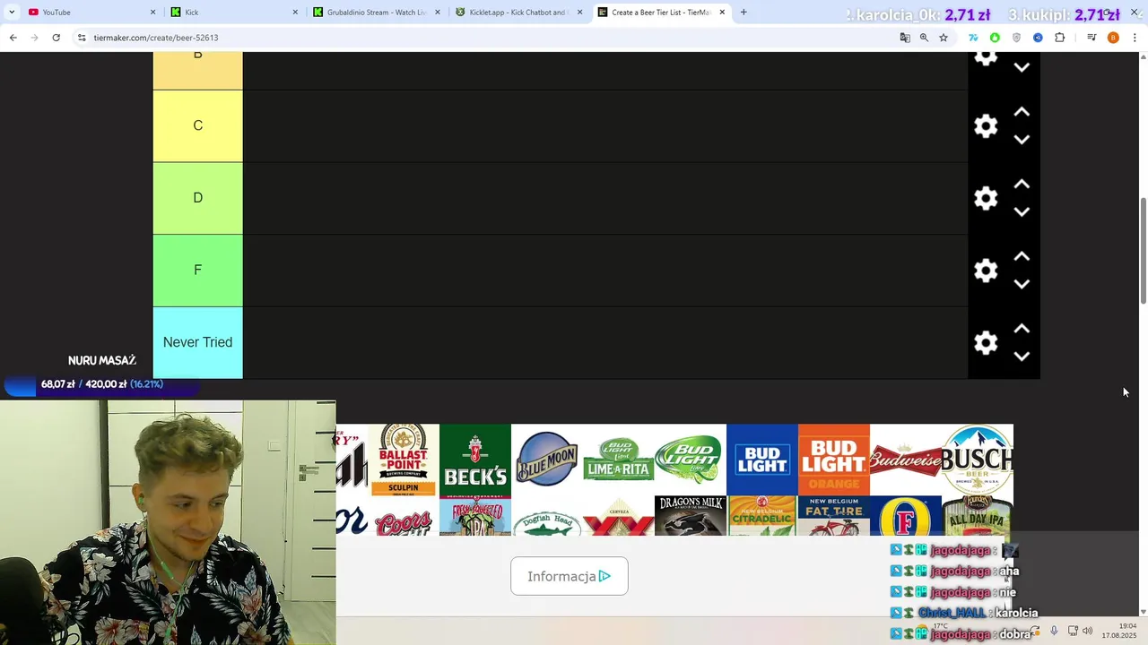This screenshot has width=1148, height=645.
Task: Reload the tiermaker page
Action: tap(56, 38)
